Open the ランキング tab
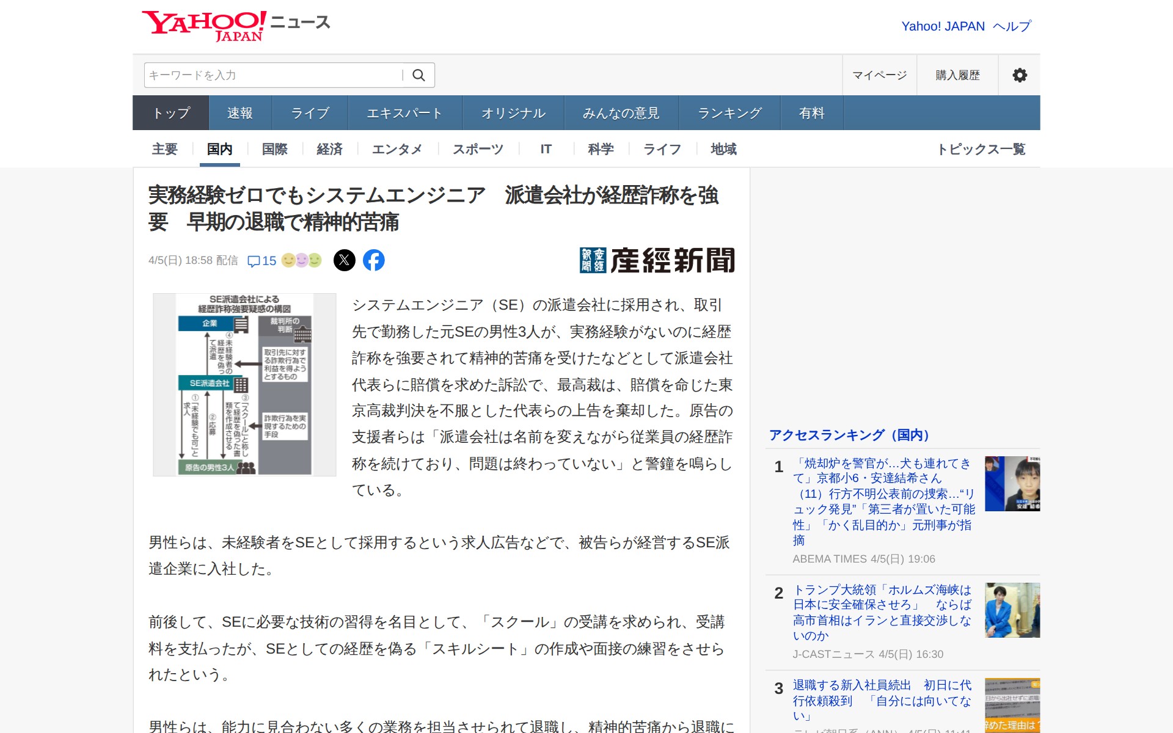The height and width of the screenshot is (733, 1173). [729, 113]
